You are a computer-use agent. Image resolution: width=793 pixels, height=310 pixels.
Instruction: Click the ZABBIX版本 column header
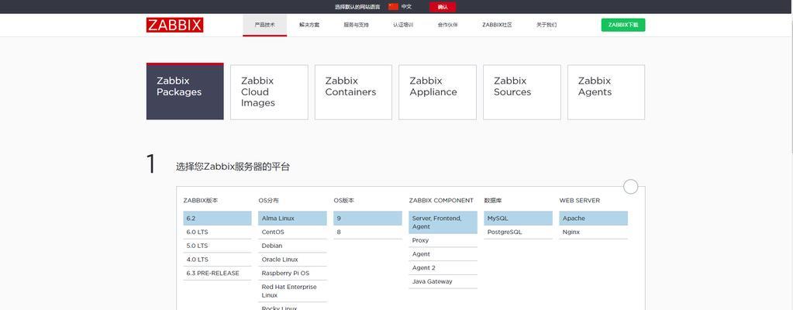coord(200,200)
